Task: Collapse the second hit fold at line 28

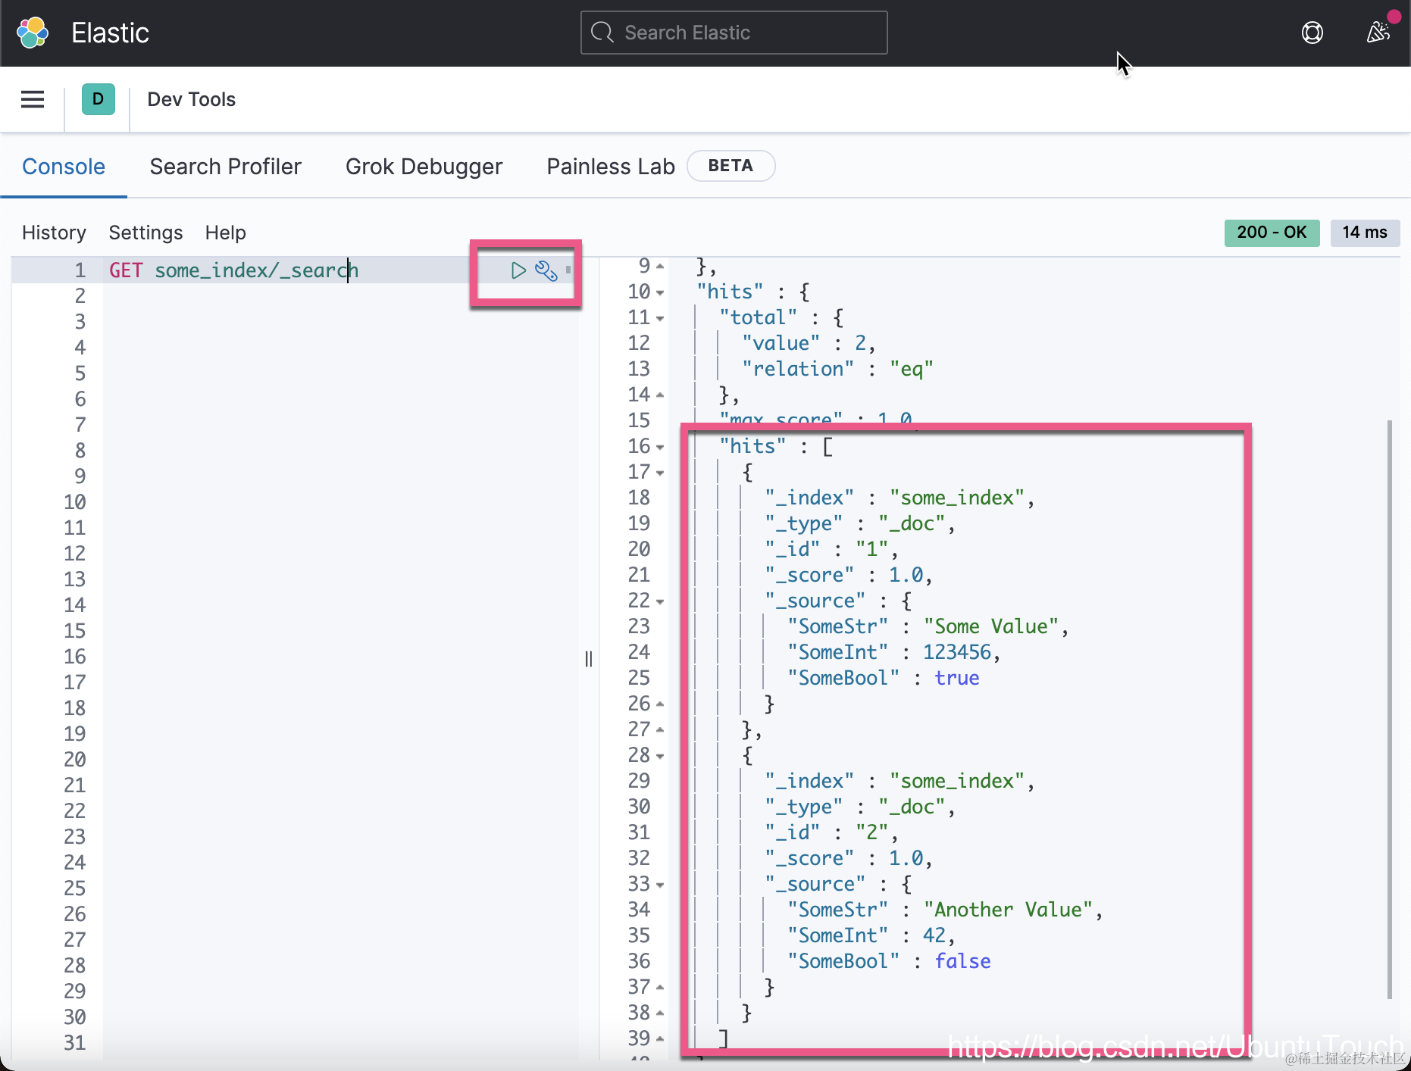Action: [660, 756]
